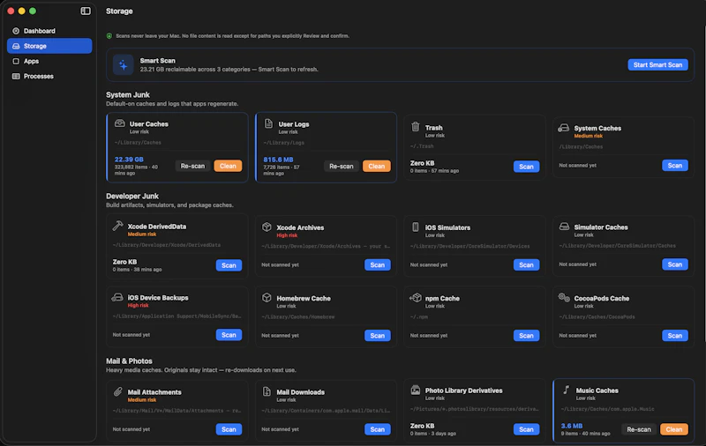Click the 22.39 GB size value
The image size is (706, 446).
129,160
